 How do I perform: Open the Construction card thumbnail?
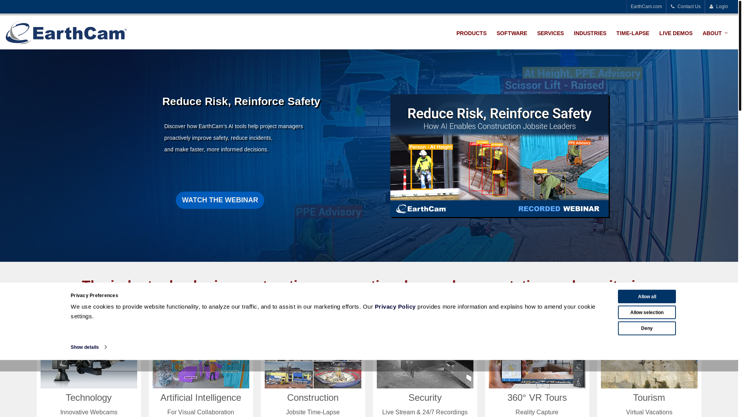click(313, 374)
